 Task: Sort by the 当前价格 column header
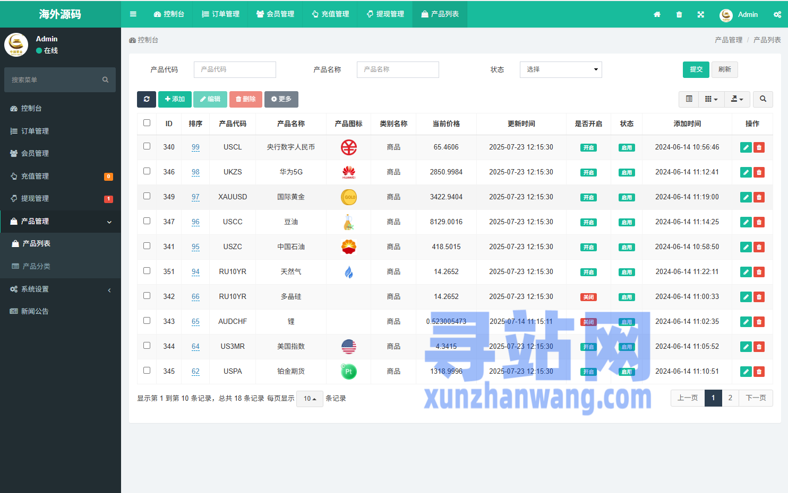[x=446, y=124]
